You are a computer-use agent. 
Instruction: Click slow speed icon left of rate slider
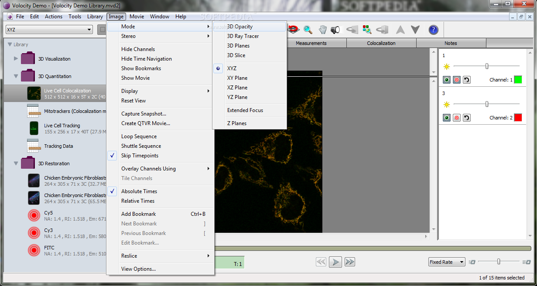click(x=473, y=262)
